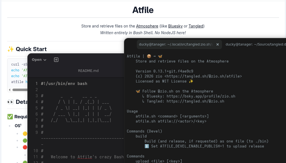
Task: Click the new document icon in the editor
Action: pyautogui.click(x=56, y=60)
